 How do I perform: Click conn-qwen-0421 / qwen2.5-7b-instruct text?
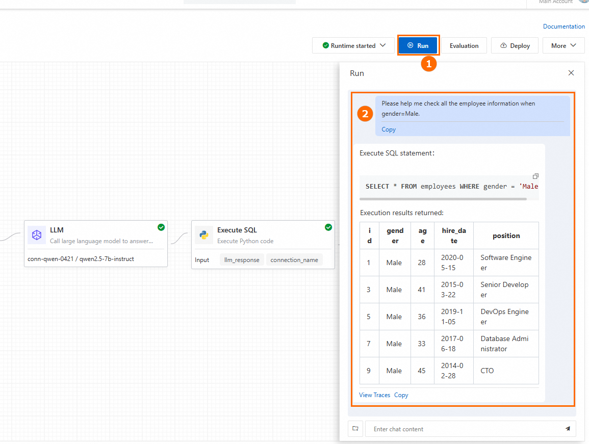click(x=81, y=259)
